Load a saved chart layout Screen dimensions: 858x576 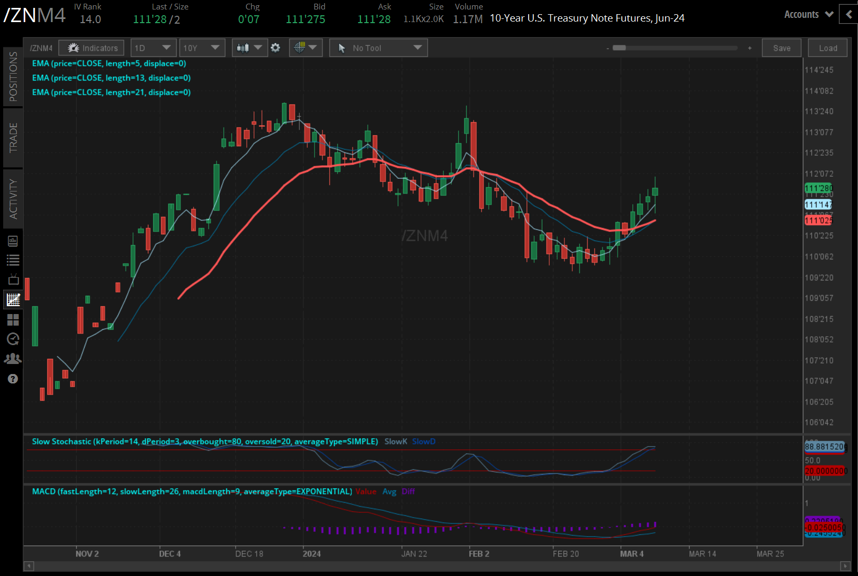(828, 48)
